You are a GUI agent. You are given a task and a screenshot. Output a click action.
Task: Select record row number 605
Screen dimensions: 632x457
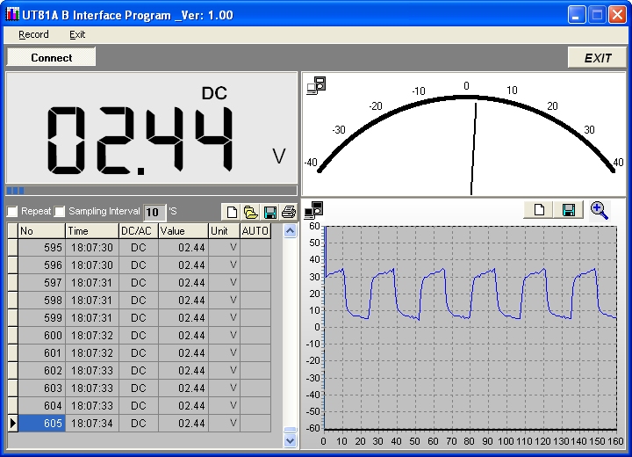pyautogui.click(x=41, y=424)
